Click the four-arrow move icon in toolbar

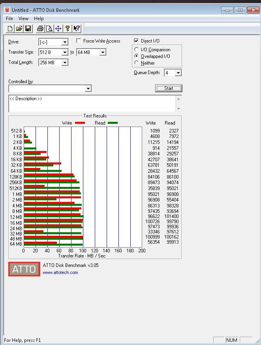[x=58, y=28]
